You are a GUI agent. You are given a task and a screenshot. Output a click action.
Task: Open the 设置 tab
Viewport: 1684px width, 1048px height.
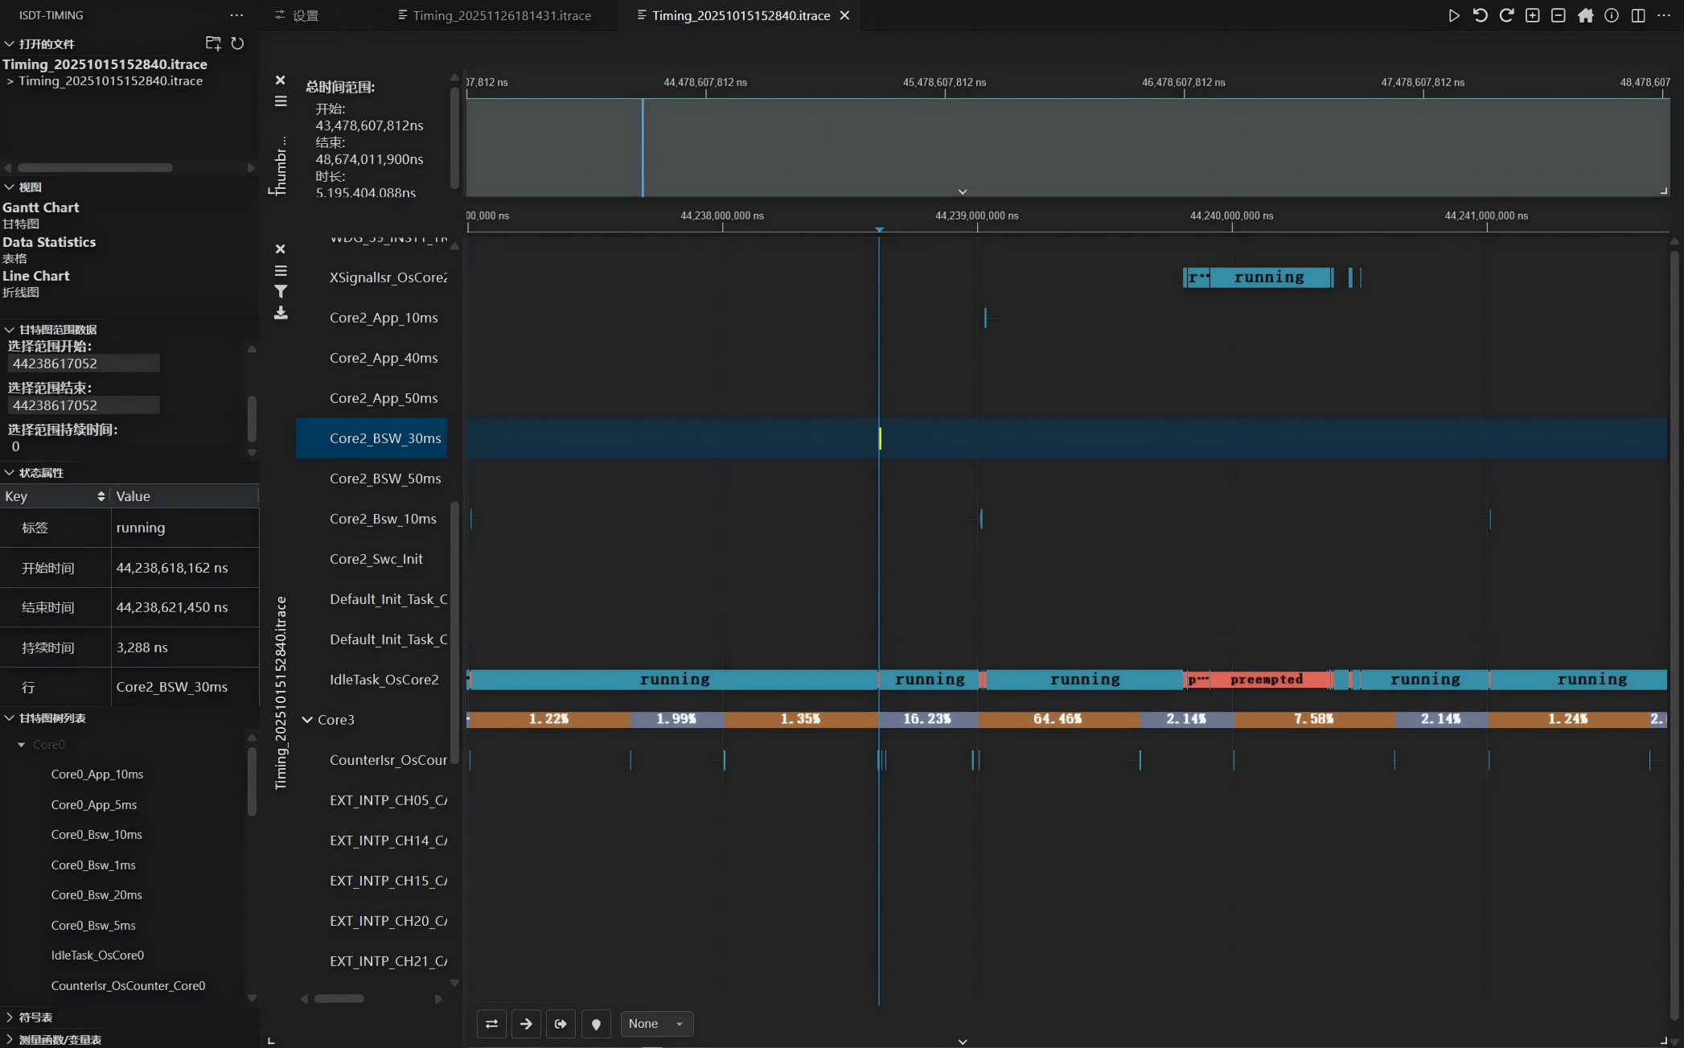point(297,15)
